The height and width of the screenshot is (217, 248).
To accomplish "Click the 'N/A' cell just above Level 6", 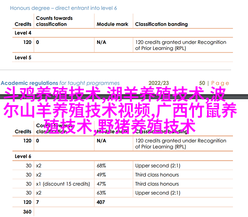I will tap(101, 141).
